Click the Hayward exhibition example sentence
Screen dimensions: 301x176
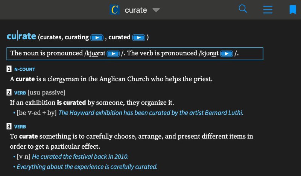[151, 113]
